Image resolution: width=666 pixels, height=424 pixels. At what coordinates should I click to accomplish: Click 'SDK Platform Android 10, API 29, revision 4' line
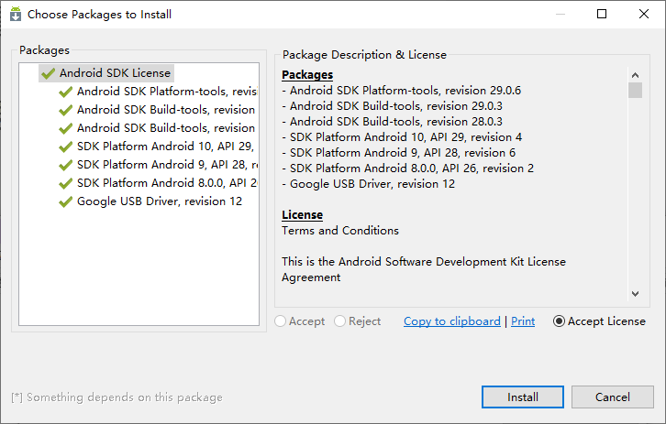[x=402, y=137]
